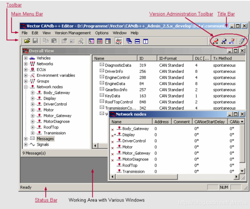Select MotorDiagnose in the Overall View tree
250x209 pixels.
coord(56,121)
